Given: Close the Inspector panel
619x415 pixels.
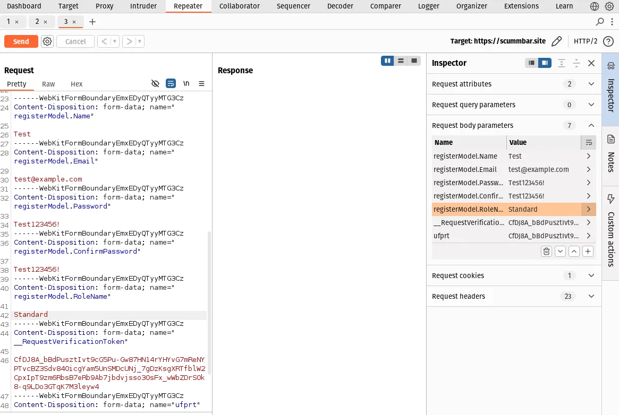Looking at the screenshot, I should [x=591, y=63].
